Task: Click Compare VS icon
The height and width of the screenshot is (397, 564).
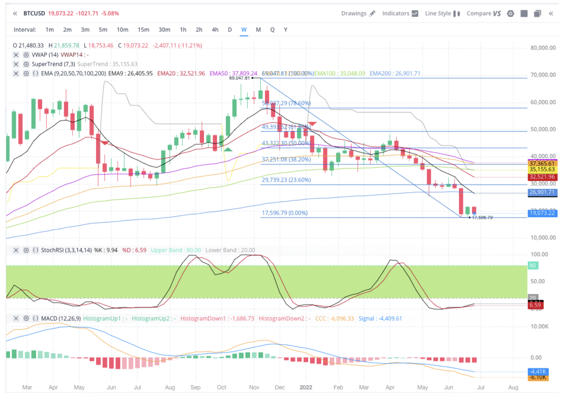Action: click(x=497, y=13)
